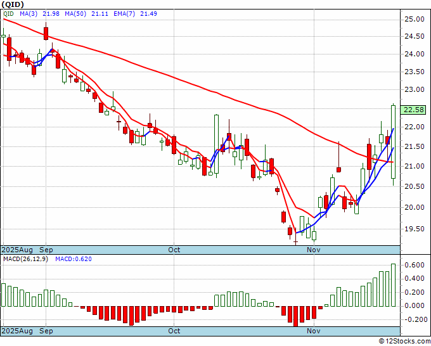The height and width of the screenshot is (346, 431).
Task: Click the 12Stocks.com copyright link
Action: tap(404, 342)
